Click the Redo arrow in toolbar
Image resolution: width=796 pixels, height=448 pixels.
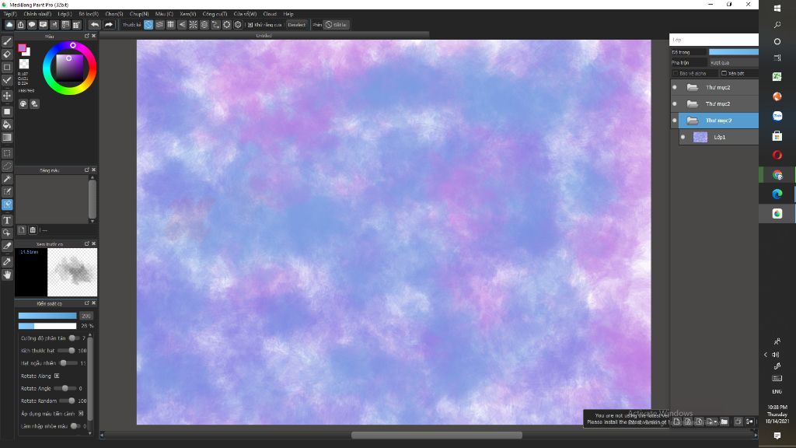109,24
